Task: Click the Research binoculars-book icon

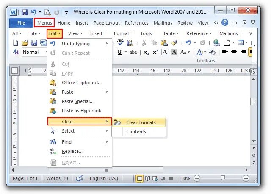Action: [130, 42]
